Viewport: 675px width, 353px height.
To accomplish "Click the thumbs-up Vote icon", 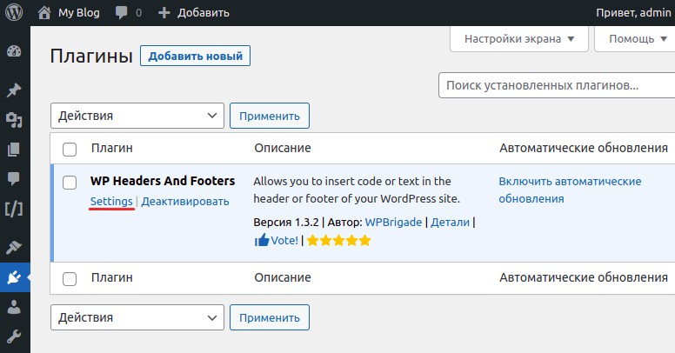I will pos(261,240).
